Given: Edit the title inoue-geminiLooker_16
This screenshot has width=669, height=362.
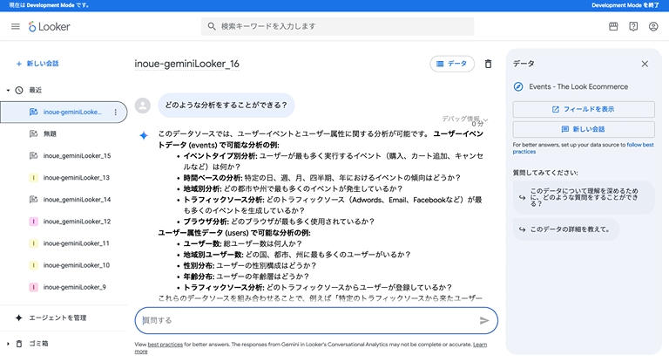Looking at the screenshot, I should coord(187,64).
